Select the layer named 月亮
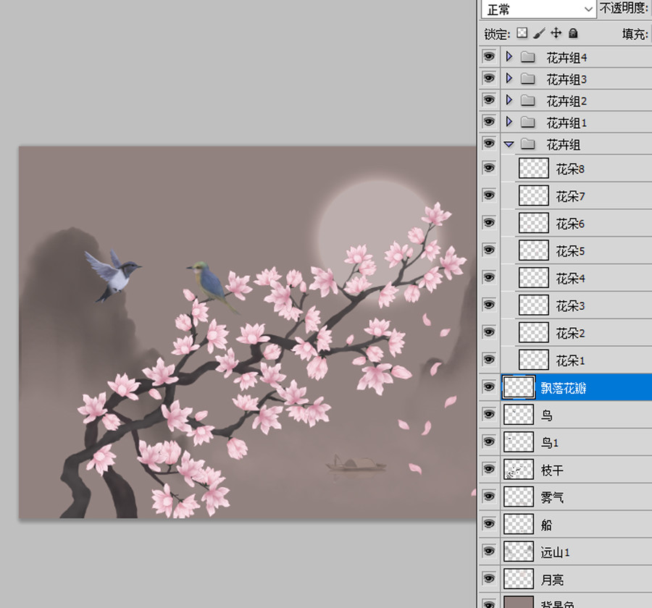 click(x=552, y=580)
